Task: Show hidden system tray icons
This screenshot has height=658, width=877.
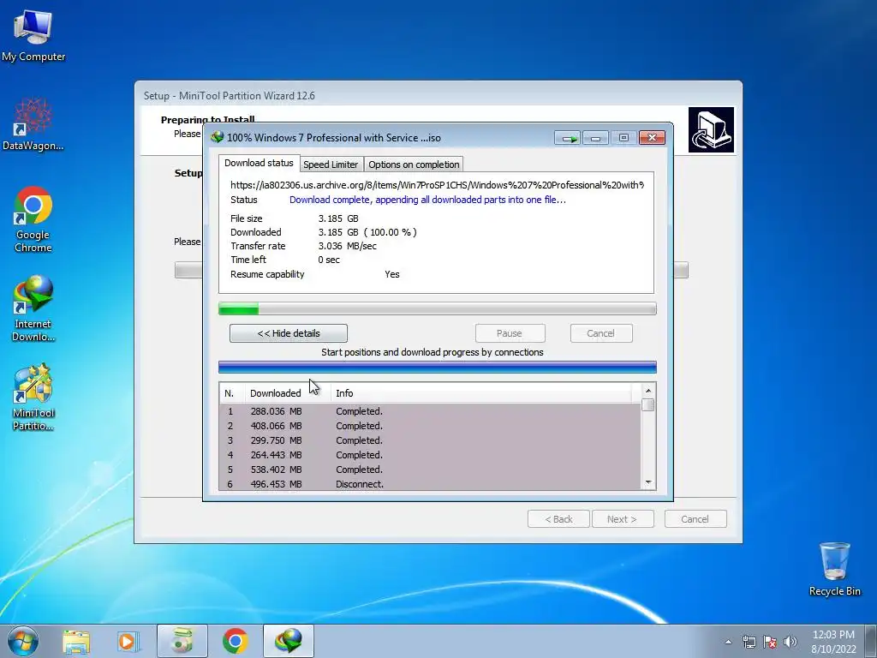Action: pyautogui.click(x=728, y=642)
